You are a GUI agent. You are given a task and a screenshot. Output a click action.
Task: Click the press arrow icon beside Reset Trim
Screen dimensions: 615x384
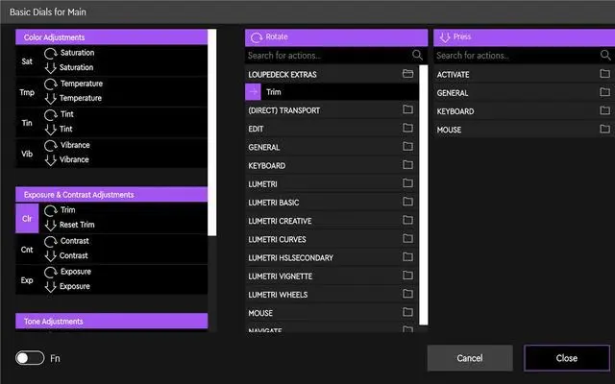51,225
